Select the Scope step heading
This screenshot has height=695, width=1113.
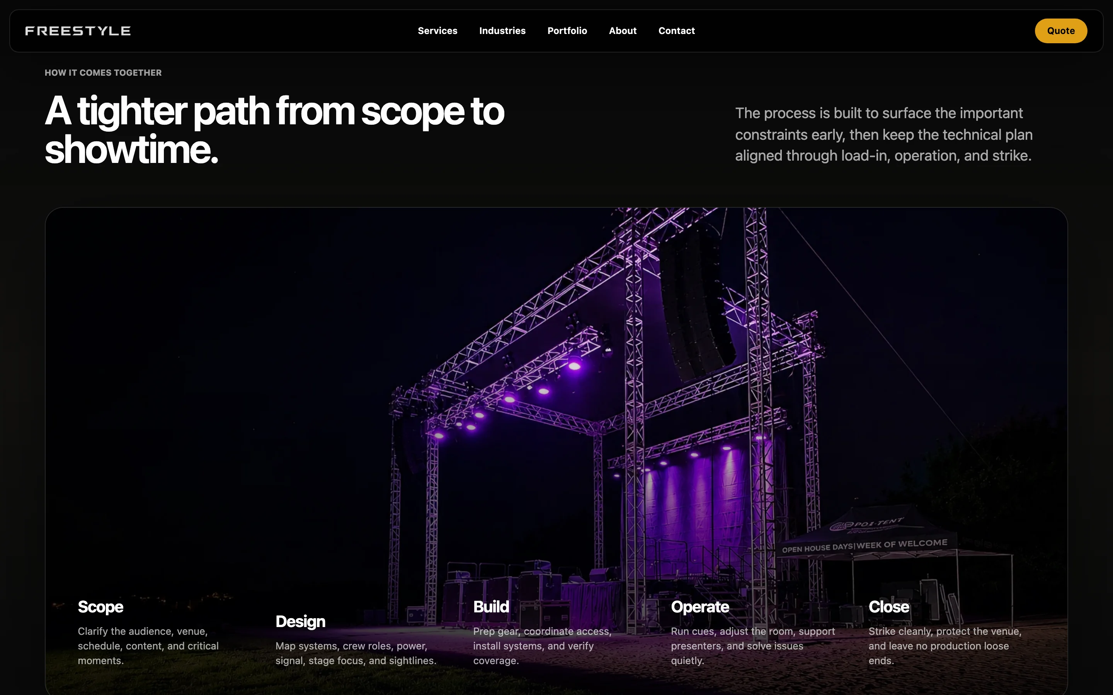(100, 607)
